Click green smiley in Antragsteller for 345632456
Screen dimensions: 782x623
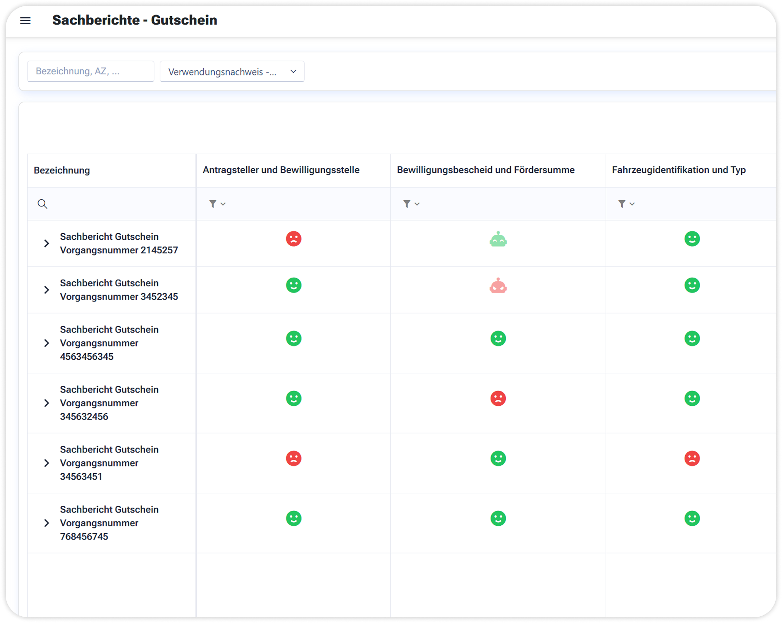tap(294, 398)
